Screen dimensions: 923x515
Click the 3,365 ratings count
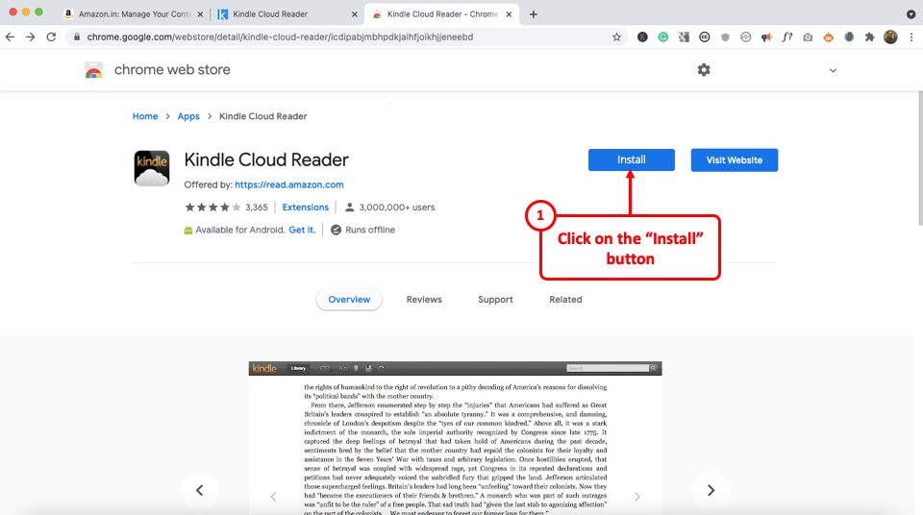pos(256,208)
